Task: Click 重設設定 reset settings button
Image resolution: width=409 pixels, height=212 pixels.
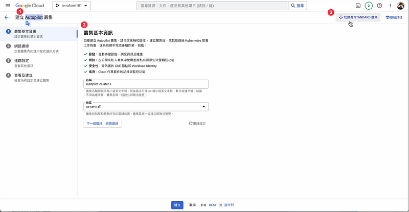Action: 197,123
